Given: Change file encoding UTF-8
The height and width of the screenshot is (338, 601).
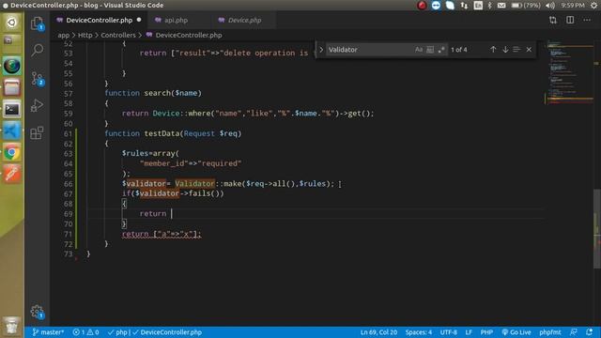Looking at the screenshot, I should [x=448, y=332].
